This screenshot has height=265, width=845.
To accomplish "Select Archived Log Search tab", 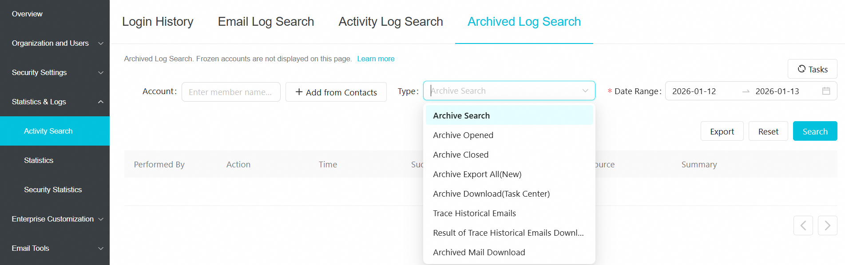I will pos(524,21).
